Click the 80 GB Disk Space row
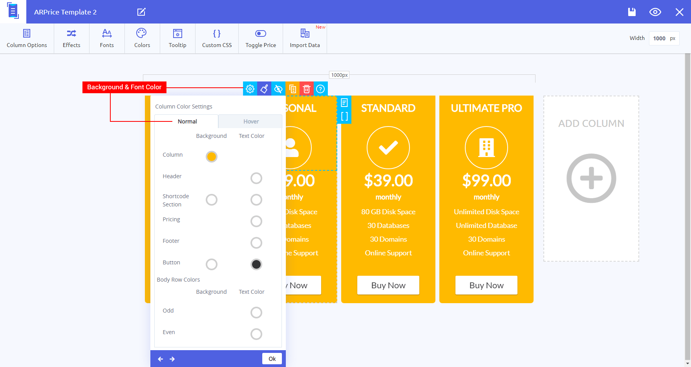 pyautogui.click(x=388, y=212)
